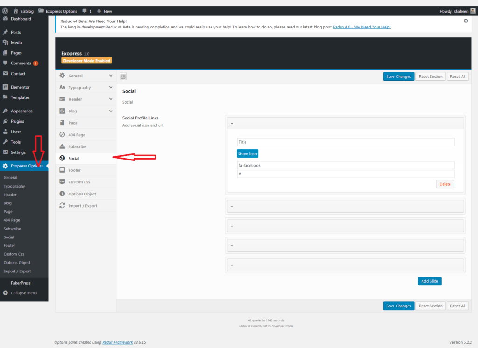Image resolution: width=478 pixels, height=348 pixels.
Task: Open the Bizblog site home icon
Action: pos(15,11)
